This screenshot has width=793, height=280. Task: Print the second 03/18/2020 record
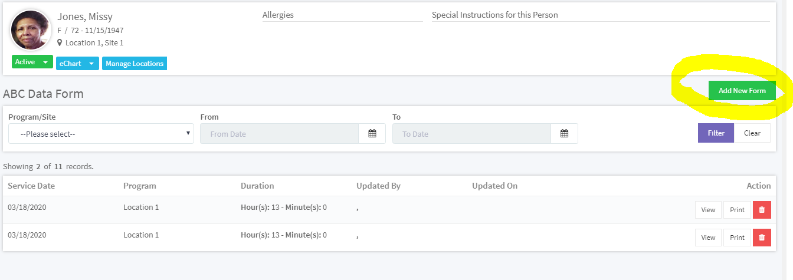point(737,238)
